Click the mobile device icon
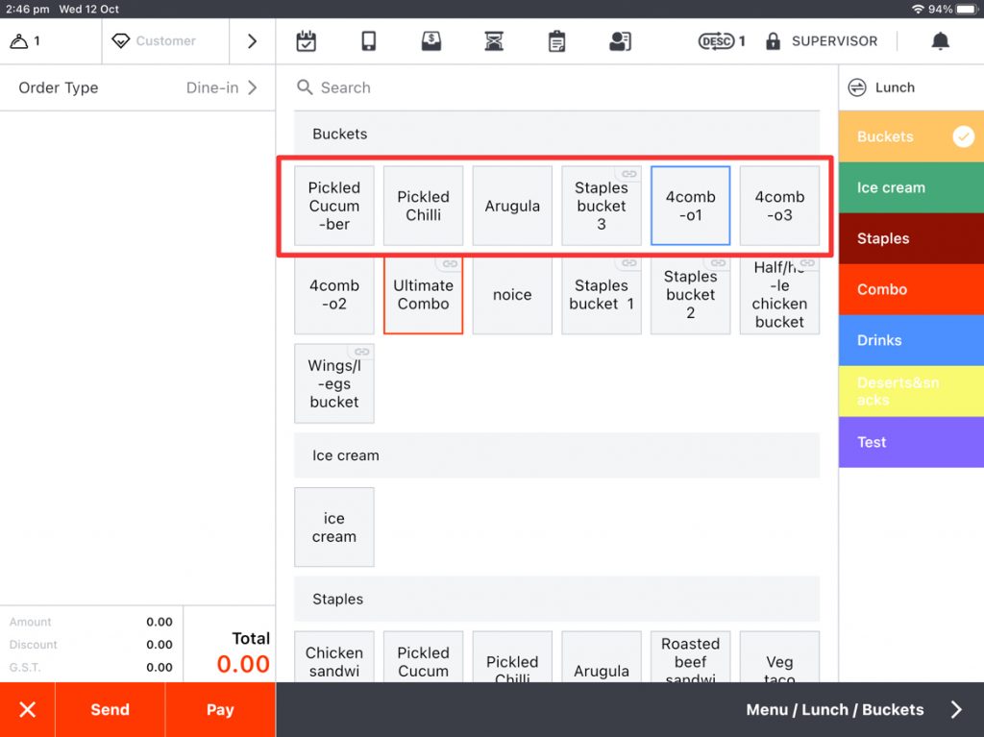Viewport: 984px width, 737px height. (x=368, y=41)
